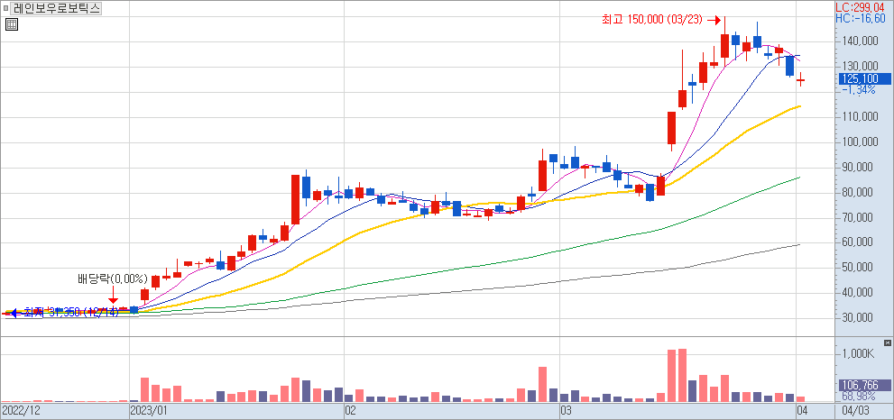
Task: Click the 106,766 volume value tag
Action: tap(863, 385)
